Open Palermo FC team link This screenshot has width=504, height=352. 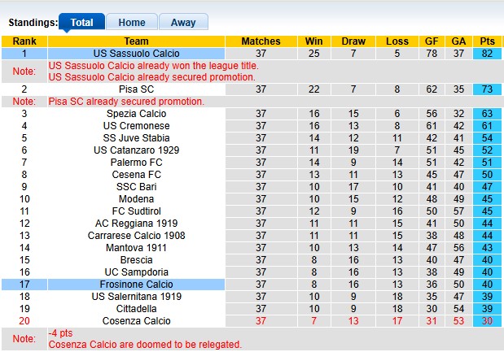coord(136,163)
